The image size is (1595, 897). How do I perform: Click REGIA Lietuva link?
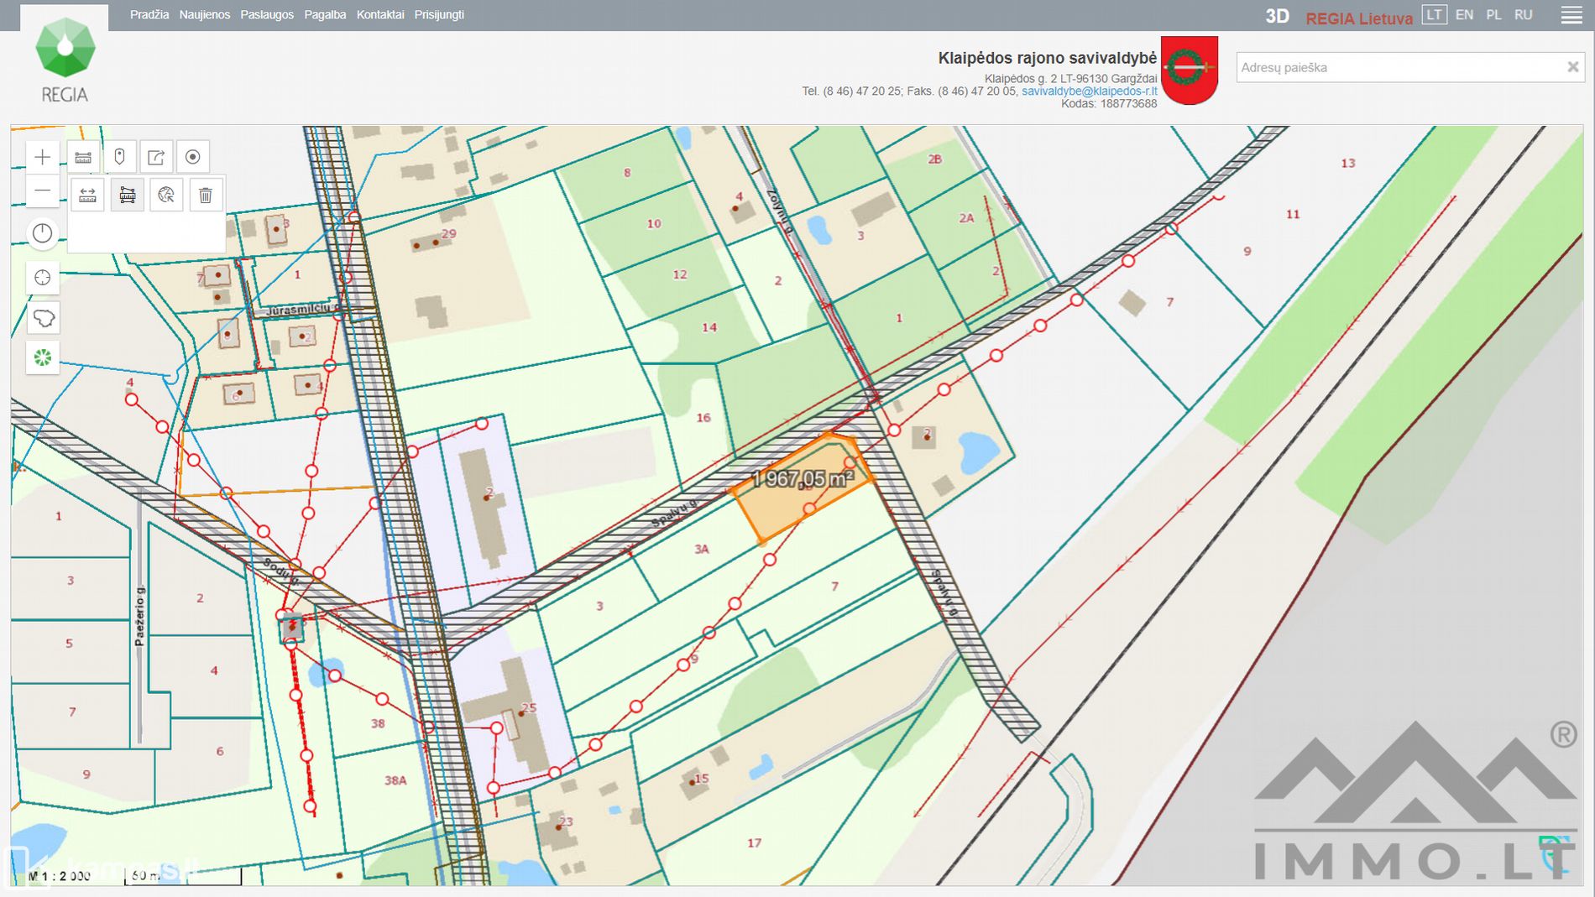[1359, 18]
